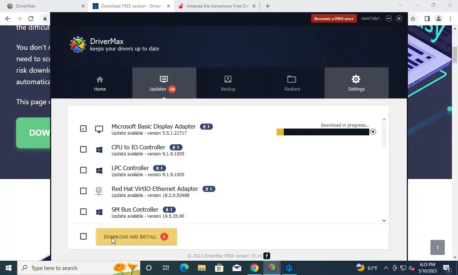Viewport: 458px width, 275px height.
Task: Click the Windows icon beside SM Bus Controller
Action: [99, 212]
